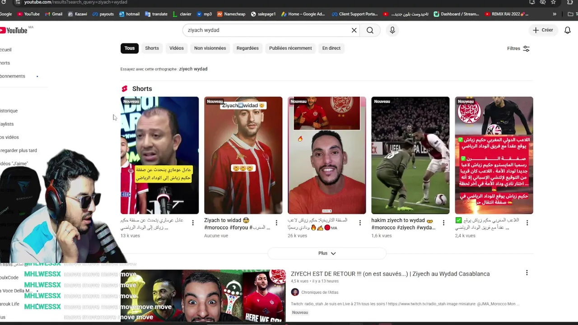Open hakim ziyech to wydad Short thumbnail
The width and height of the screenshot is (578, 325).
pyautogui.click(x=410, y=155)
